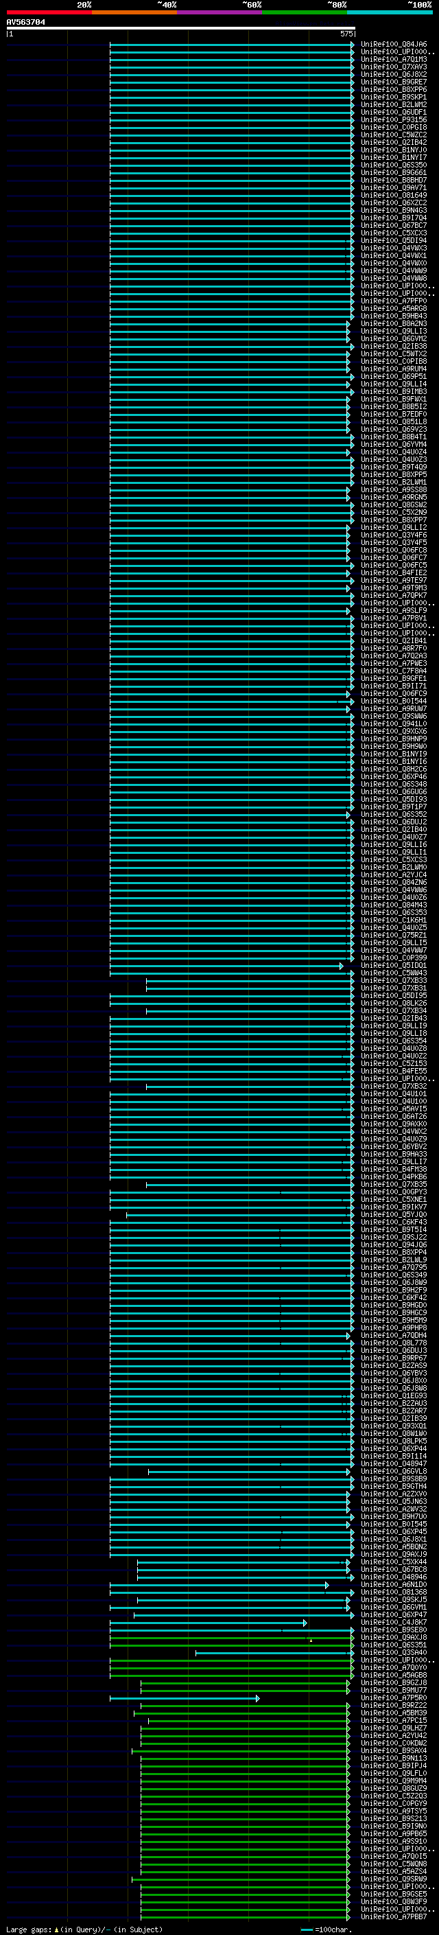This screenshot has height=1935, width=439.
Task: Select hit label UniRef100_Q6S350
Action: pos(394,165)
